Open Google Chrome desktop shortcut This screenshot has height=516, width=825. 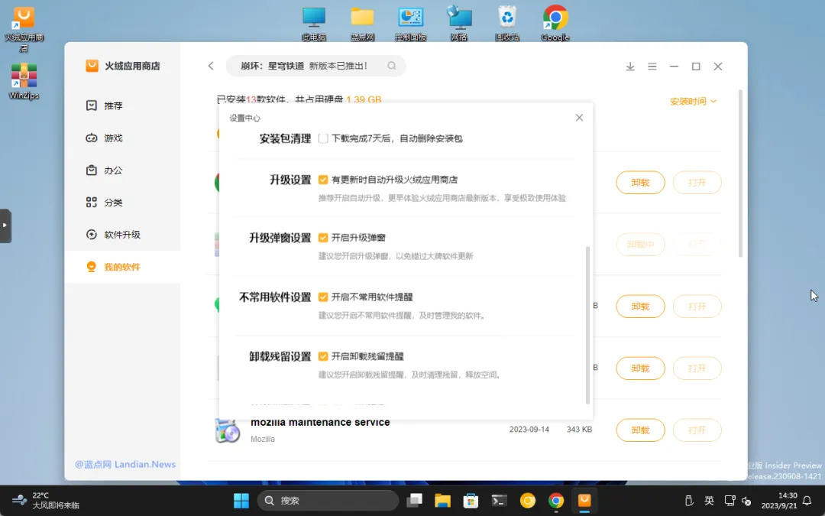(555, 23)
